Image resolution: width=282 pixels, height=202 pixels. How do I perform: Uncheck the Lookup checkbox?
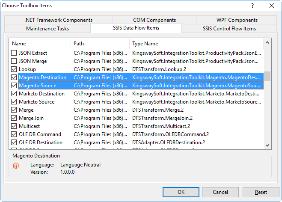coord(14,69)
